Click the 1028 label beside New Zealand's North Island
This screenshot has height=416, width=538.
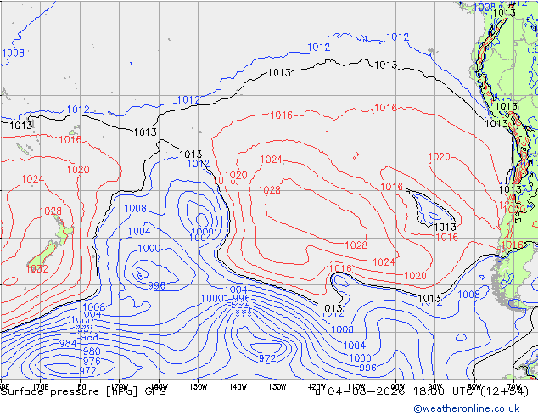(x=50, y=211)
